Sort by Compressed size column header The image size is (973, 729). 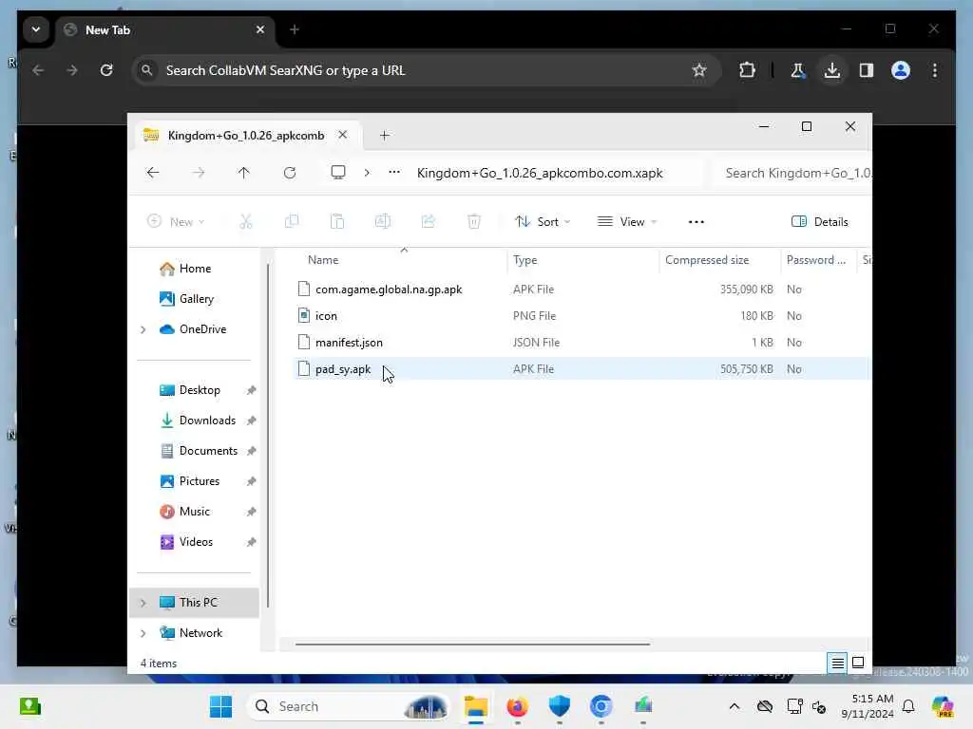pyautogui.click(x=720, y=260)
